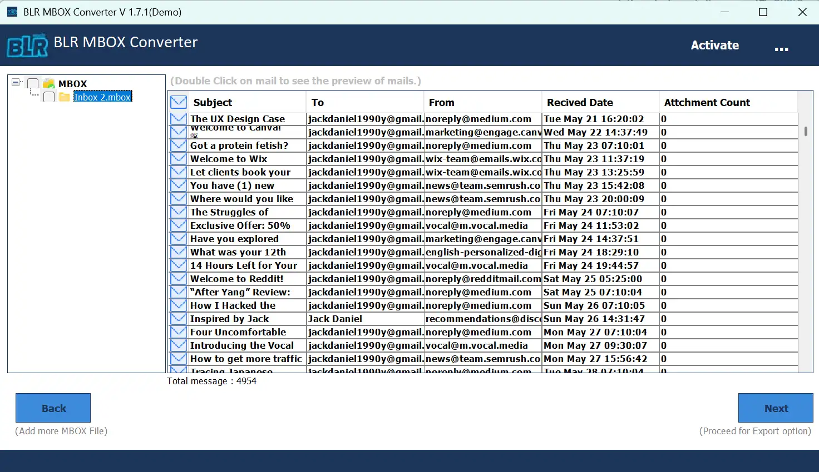
Task: Click the envelope icon for 'The UX Design Case'
Action: point(178,118)
